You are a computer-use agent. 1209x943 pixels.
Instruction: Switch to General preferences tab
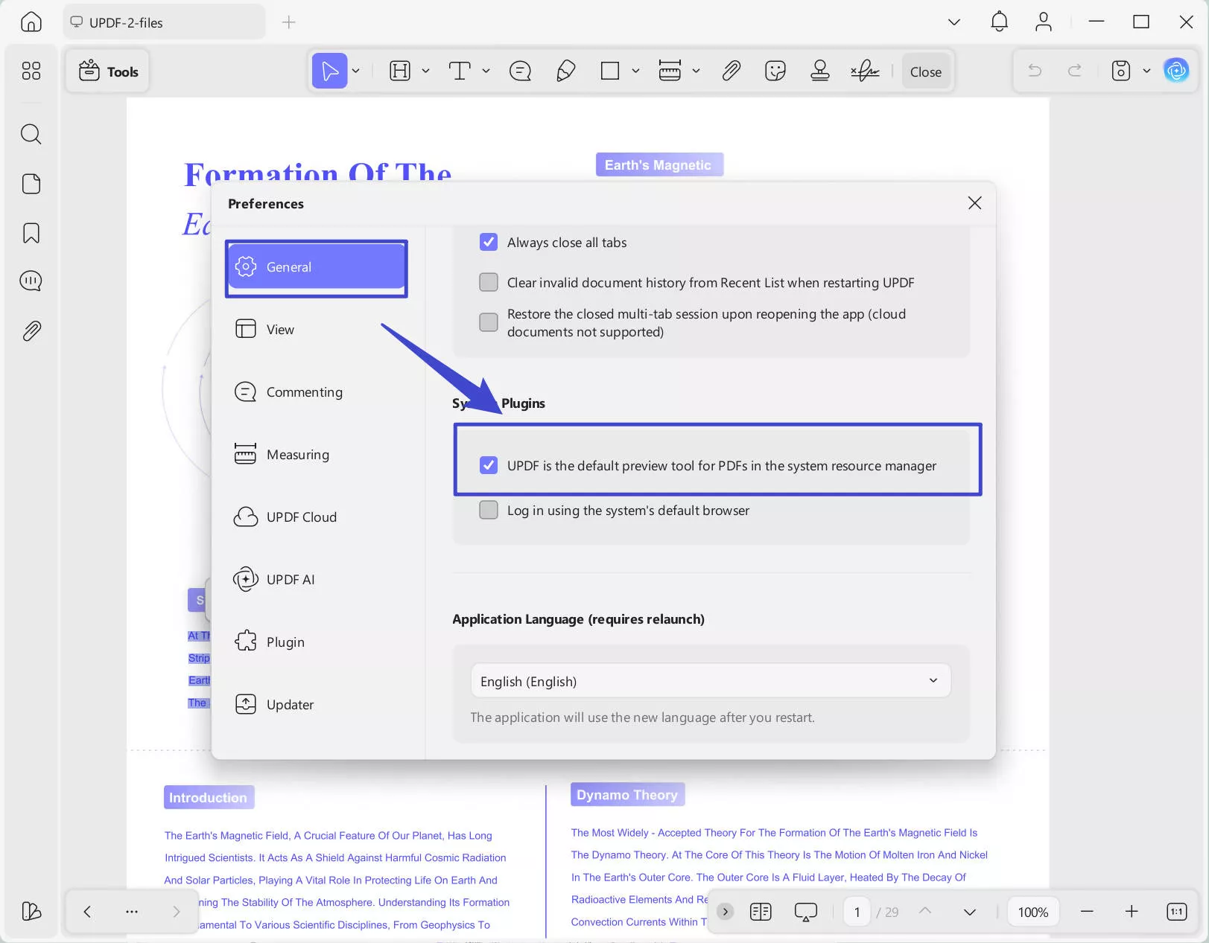pyautogui.click(x=317, y=266)
